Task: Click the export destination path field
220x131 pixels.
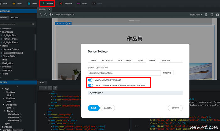Action: click(x=124, y=73)
